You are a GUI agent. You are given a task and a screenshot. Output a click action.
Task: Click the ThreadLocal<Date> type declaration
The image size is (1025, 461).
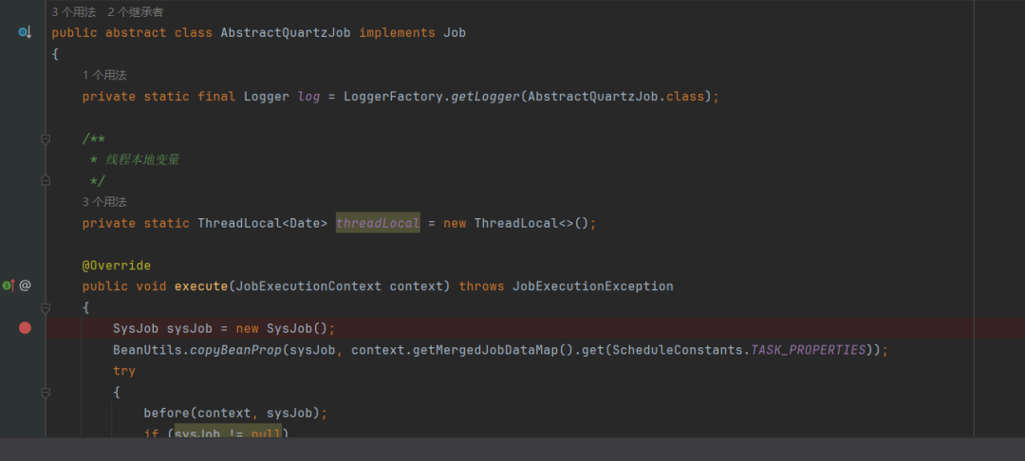pyautogui.click(x=262, y=223)
